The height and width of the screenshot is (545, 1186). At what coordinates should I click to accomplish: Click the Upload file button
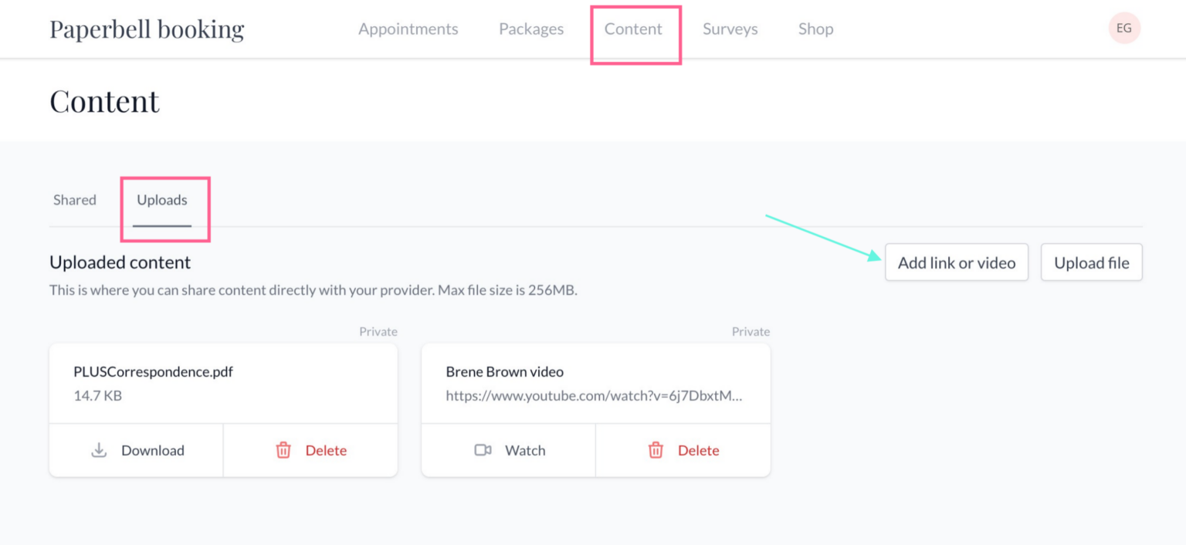(x=1091, y=262)
